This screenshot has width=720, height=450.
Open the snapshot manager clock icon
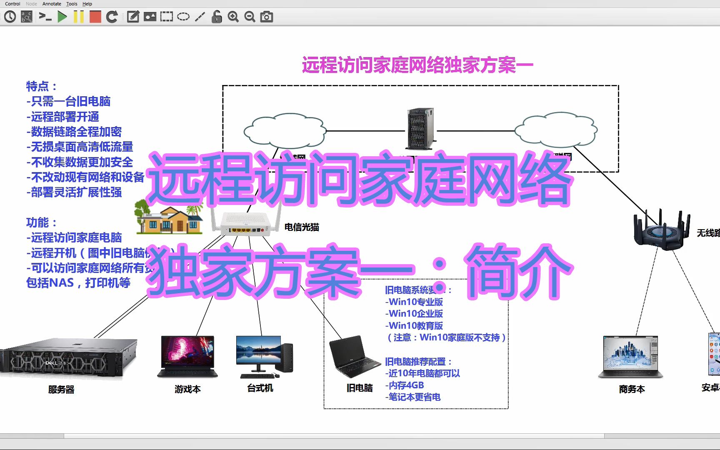click(x=10, y=17)
